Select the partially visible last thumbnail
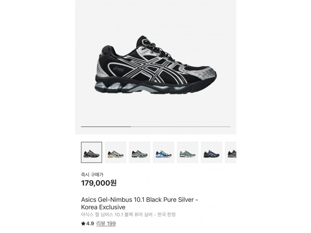 coord(231,152)
